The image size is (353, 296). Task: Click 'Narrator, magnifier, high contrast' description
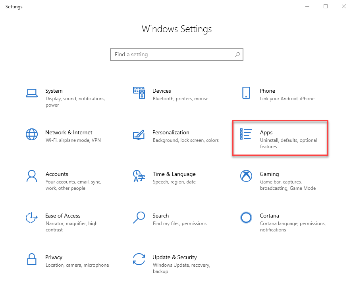(x=71, y=226)
